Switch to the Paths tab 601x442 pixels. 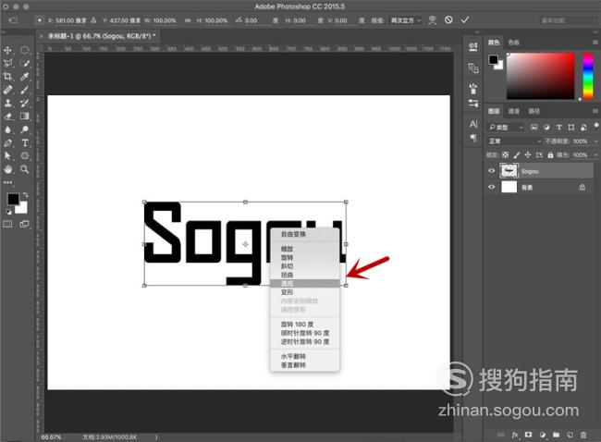tap(534, 111)
